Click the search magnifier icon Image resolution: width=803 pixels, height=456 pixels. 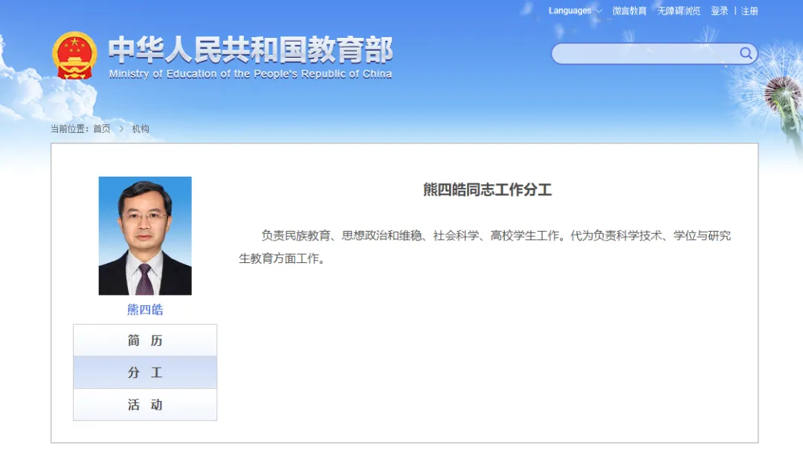tap(746, 53)
